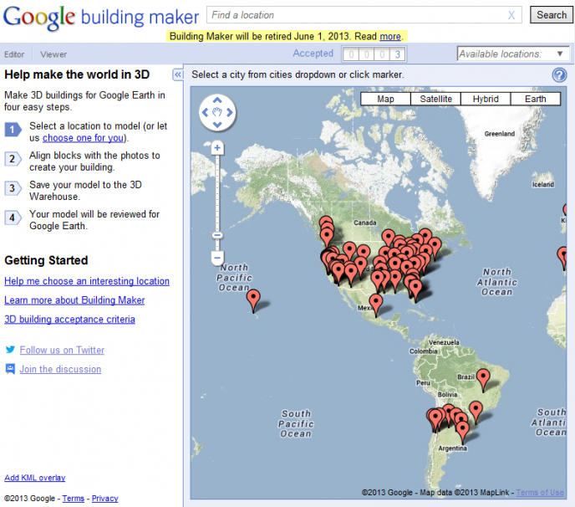The width and height of the screenshot is (575, 507).
Task: Open the Available locations dropdown
Action: coord(513,54)
